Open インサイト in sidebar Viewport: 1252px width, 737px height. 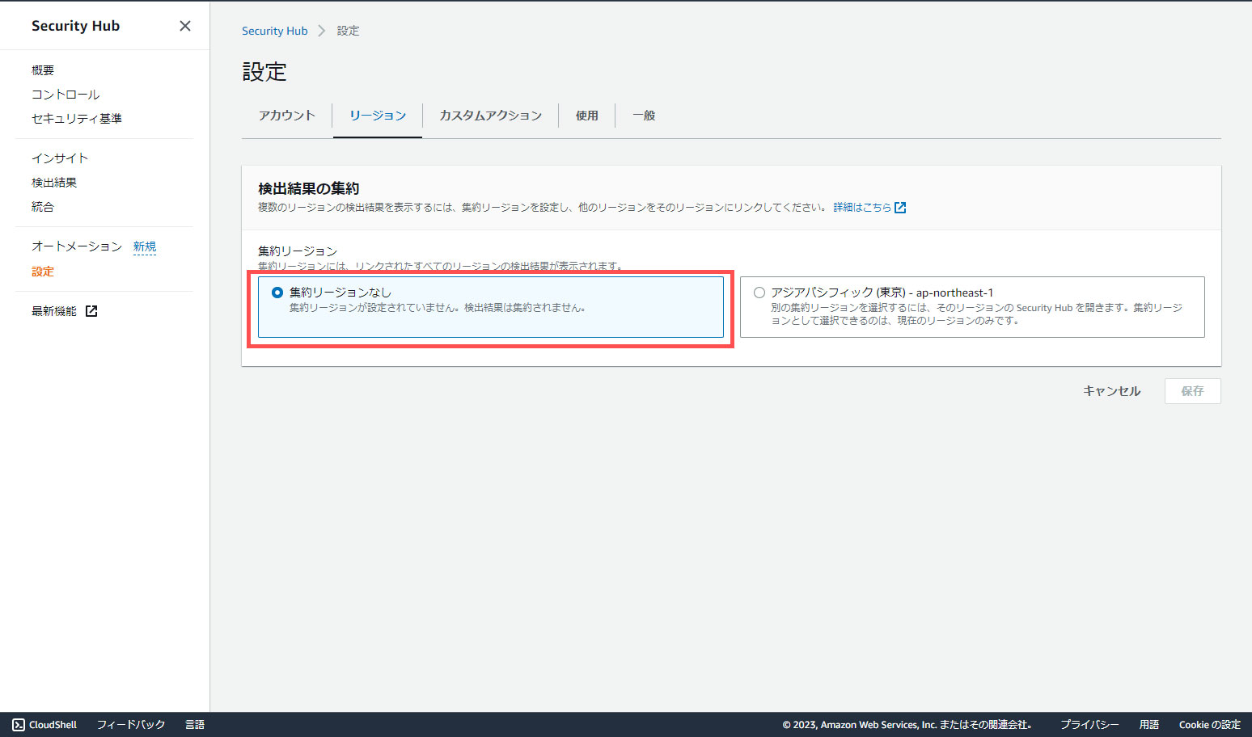(x=60, y=158)
